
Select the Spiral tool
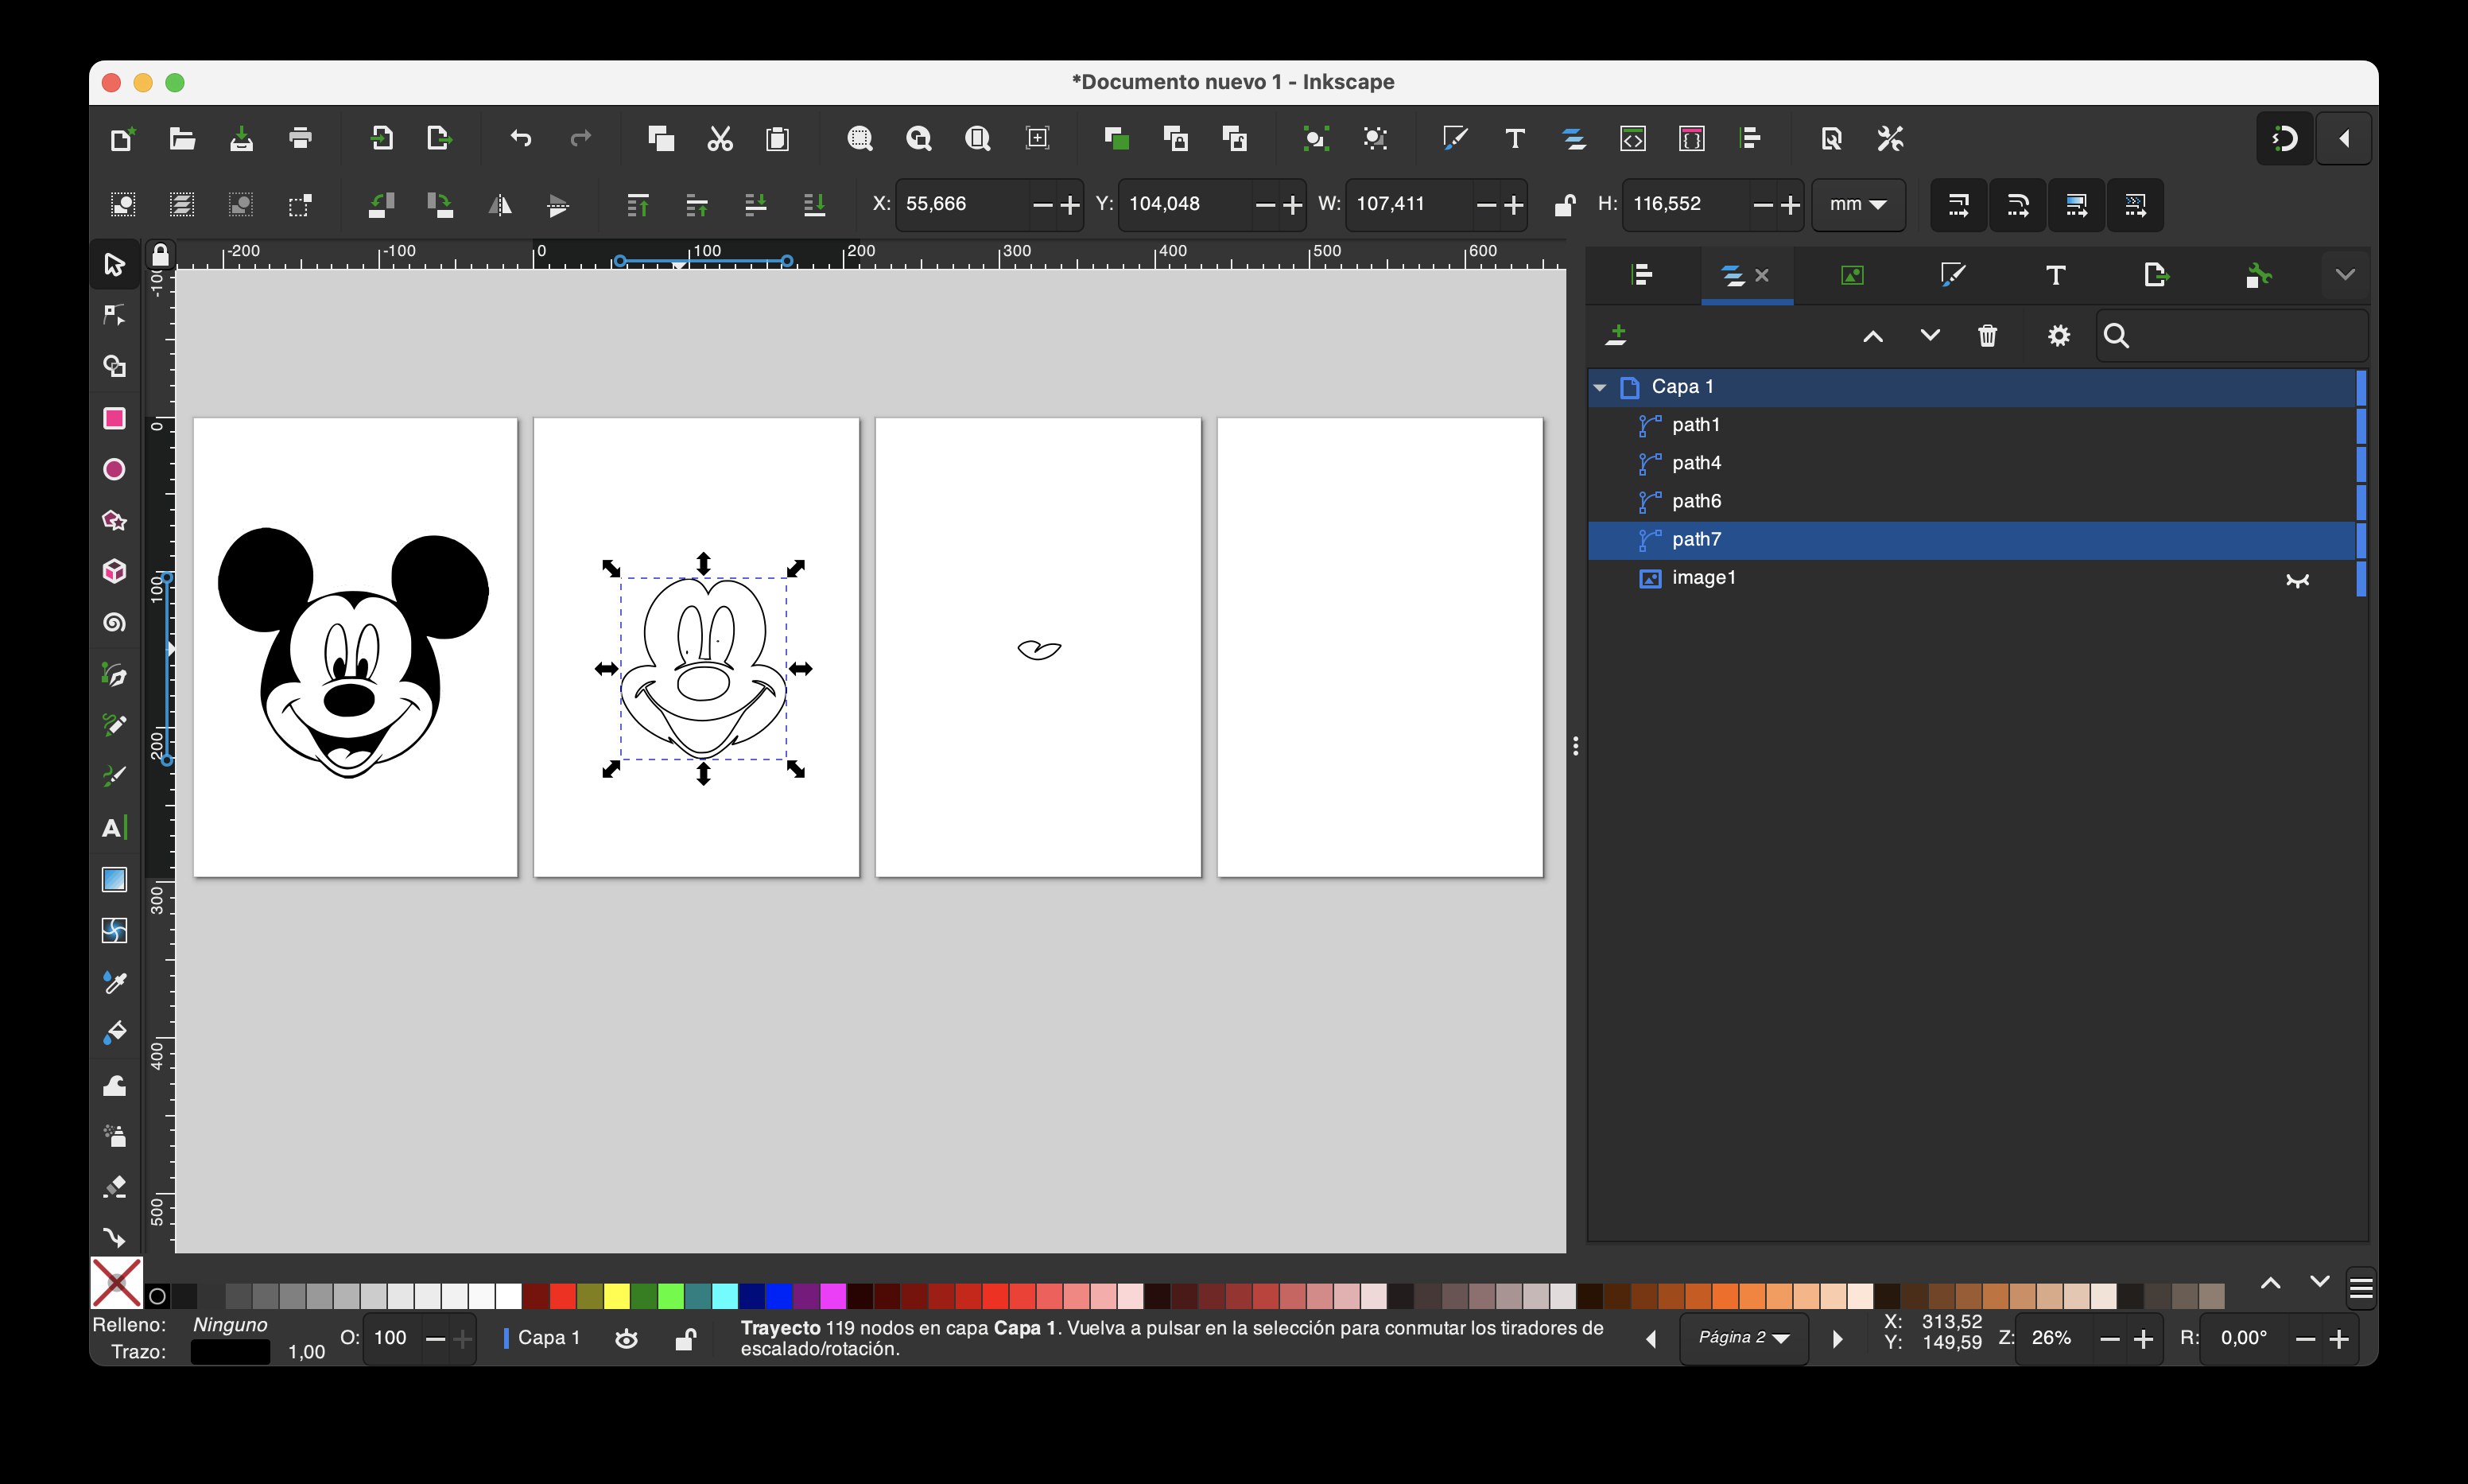[x=114, y=622]
